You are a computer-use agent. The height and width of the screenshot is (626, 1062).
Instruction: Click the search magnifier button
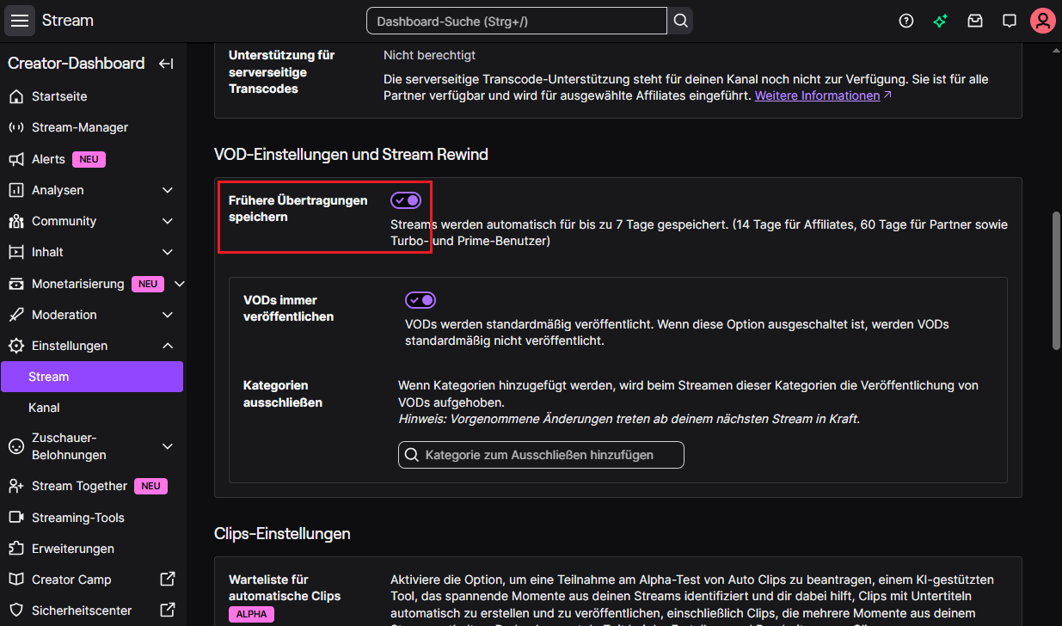[x=681, y=21]
